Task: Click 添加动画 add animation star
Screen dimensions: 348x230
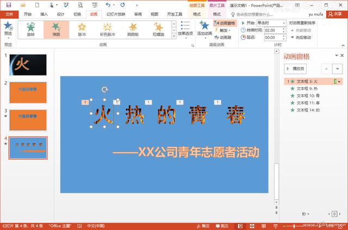Action: [204, 30]
